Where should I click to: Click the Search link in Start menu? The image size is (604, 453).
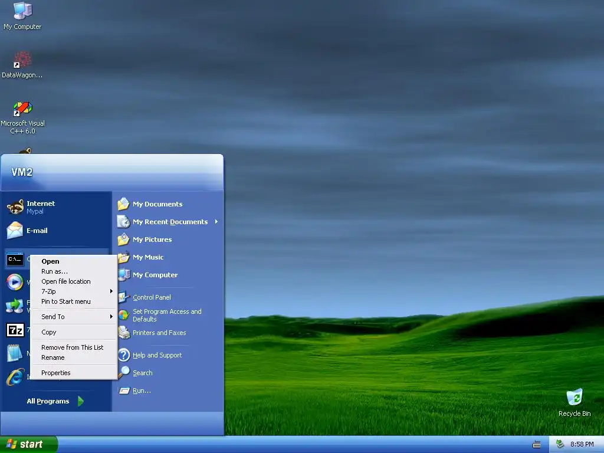click(x=143, y=373)
